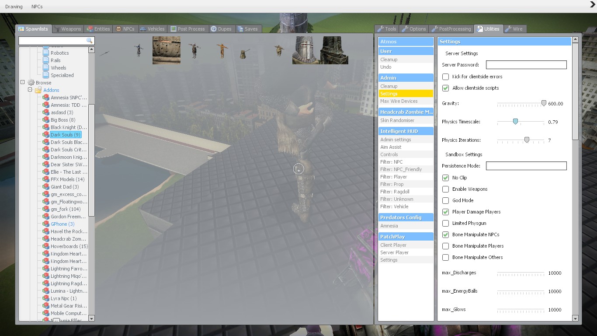Open the User Undo option
Image resolution: width=597 pixels, height=336 pixels.
(x=406, y=67)
